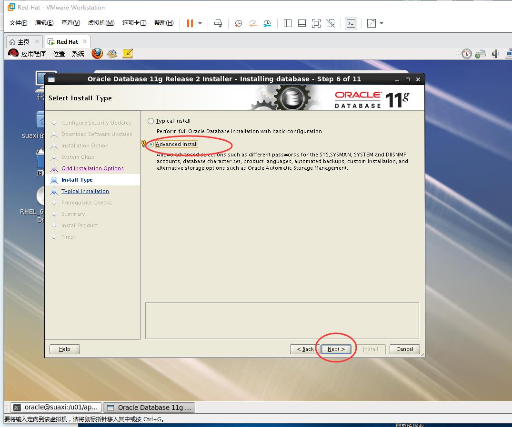Click the send Ctrl+Alt+Del toolbar icon
Screen dimensions: 512x427
tap(218, 23)
